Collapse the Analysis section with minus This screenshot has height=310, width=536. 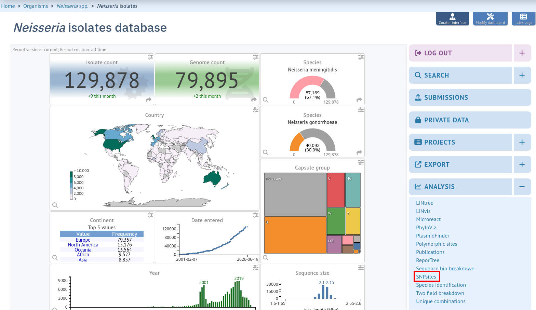coord(522,187)
